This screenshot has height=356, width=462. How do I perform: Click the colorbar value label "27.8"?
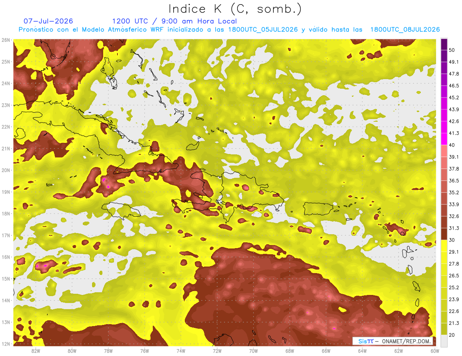(454, 263)
